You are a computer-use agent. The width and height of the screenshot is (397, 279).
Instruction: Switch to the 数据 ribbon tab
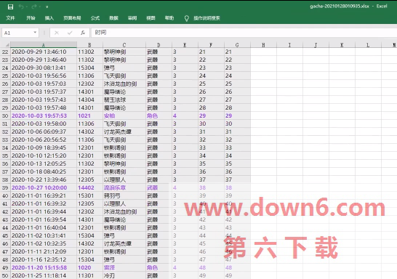[x=113, y=18]
